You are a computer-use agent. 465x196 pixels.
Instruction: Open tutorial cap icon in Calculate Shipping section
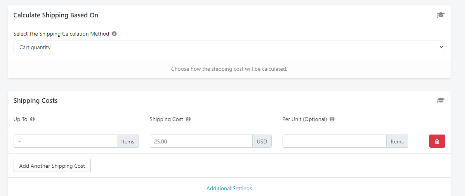(x=441, y=15)
